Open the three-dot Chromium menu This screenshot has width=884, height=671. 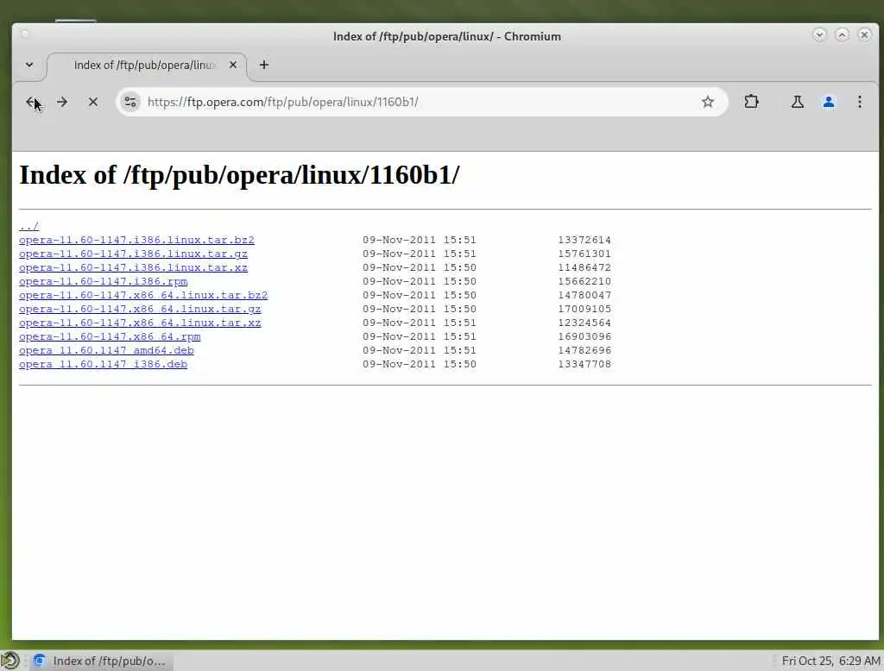coord(859,102)
